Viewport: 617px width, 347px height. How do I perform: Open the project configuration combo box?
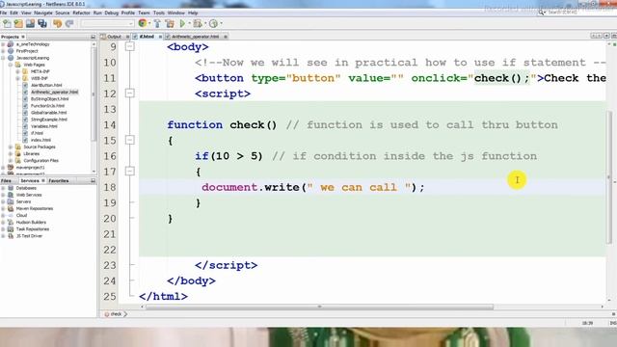click(x=107, y=23)
